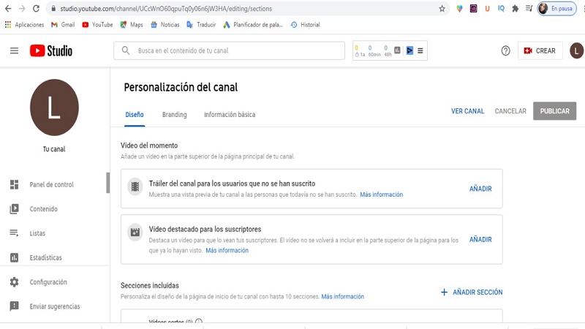Click Enviar sugerencias feedback icon
The image size is (585, 329).
click(14, 306)
